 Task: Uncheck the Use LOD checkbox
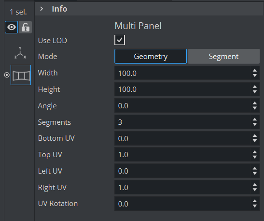120,40
